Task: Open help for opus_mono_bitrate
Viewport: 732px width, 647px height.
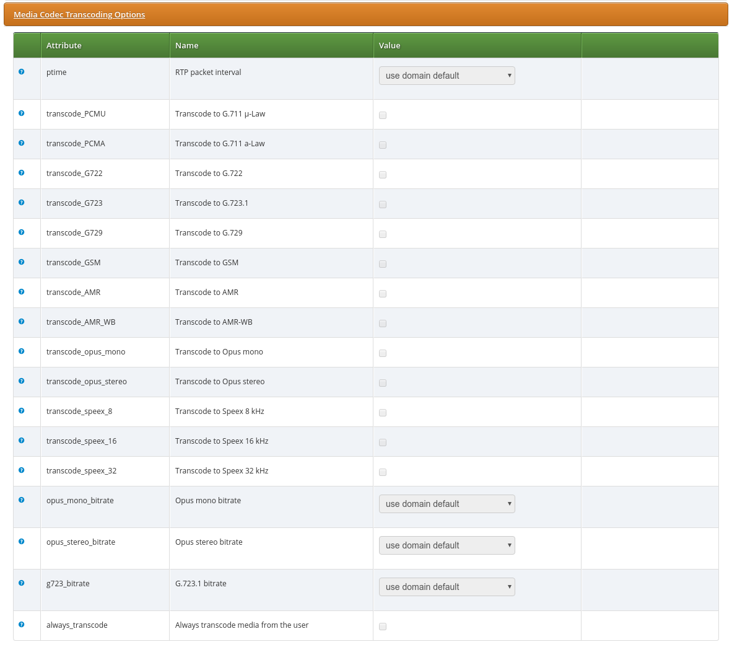Action: (21, 500)
